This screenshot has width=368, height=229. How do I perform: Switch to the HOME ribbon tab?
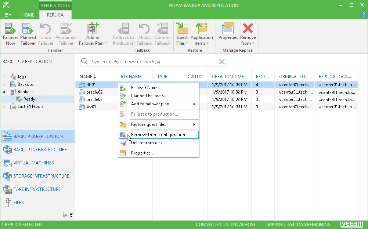pos(28,15)
